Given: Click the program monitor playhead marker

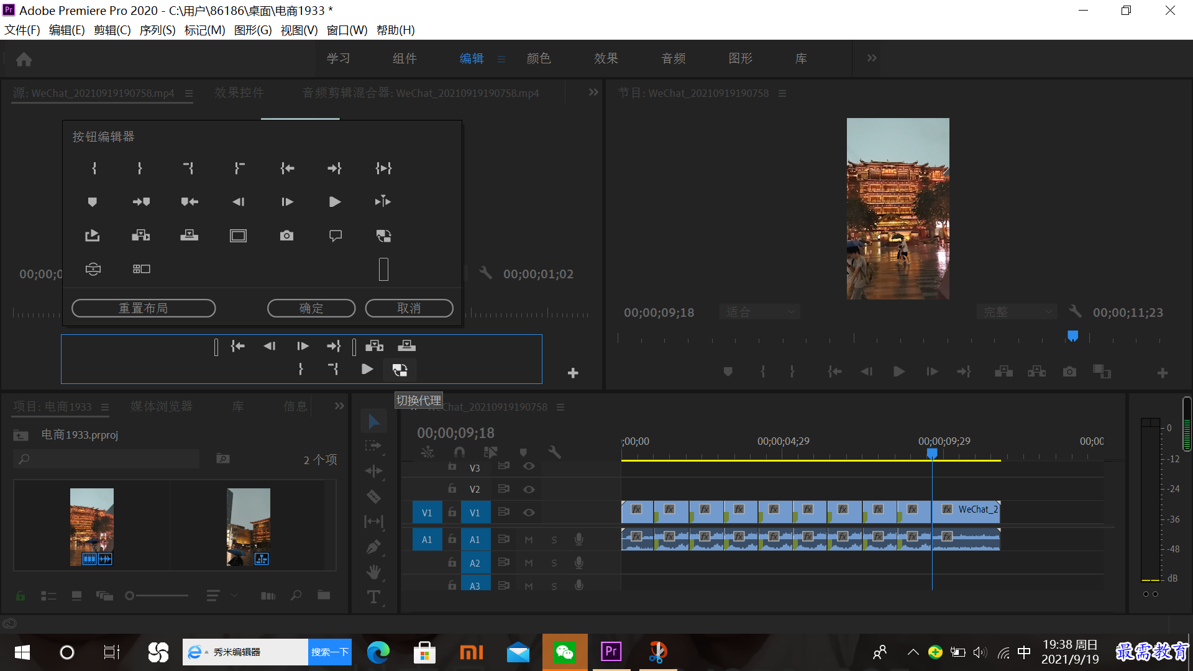Looking at the screenshot, I should click(1072, 336).
